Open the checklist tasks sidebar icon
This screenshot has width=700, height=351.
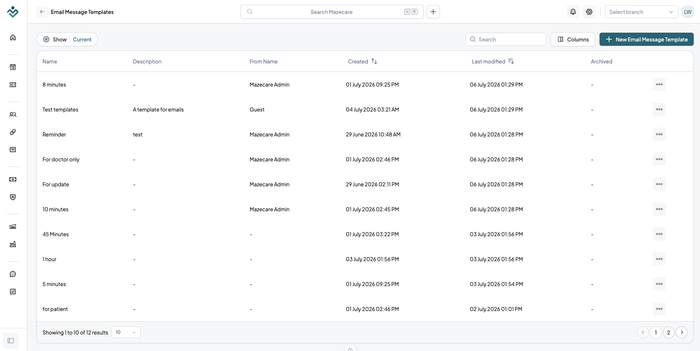(x=13, y=292)
